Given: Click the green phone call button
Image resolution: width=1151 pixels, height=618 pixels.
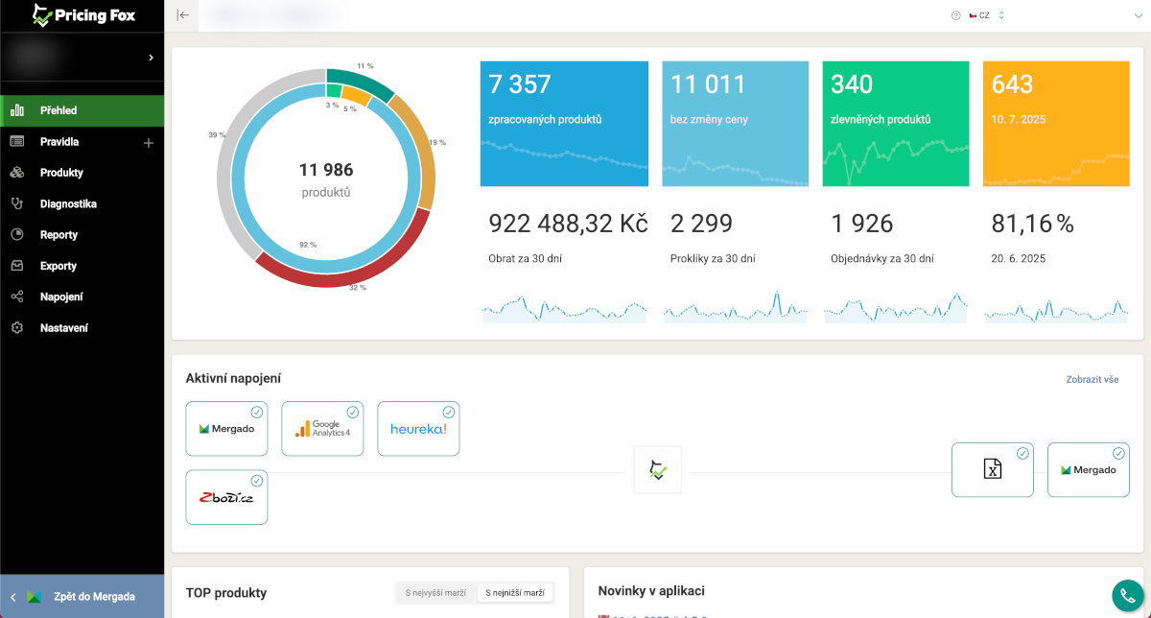Looking at the screenshot, I should tap(1127, 595).
